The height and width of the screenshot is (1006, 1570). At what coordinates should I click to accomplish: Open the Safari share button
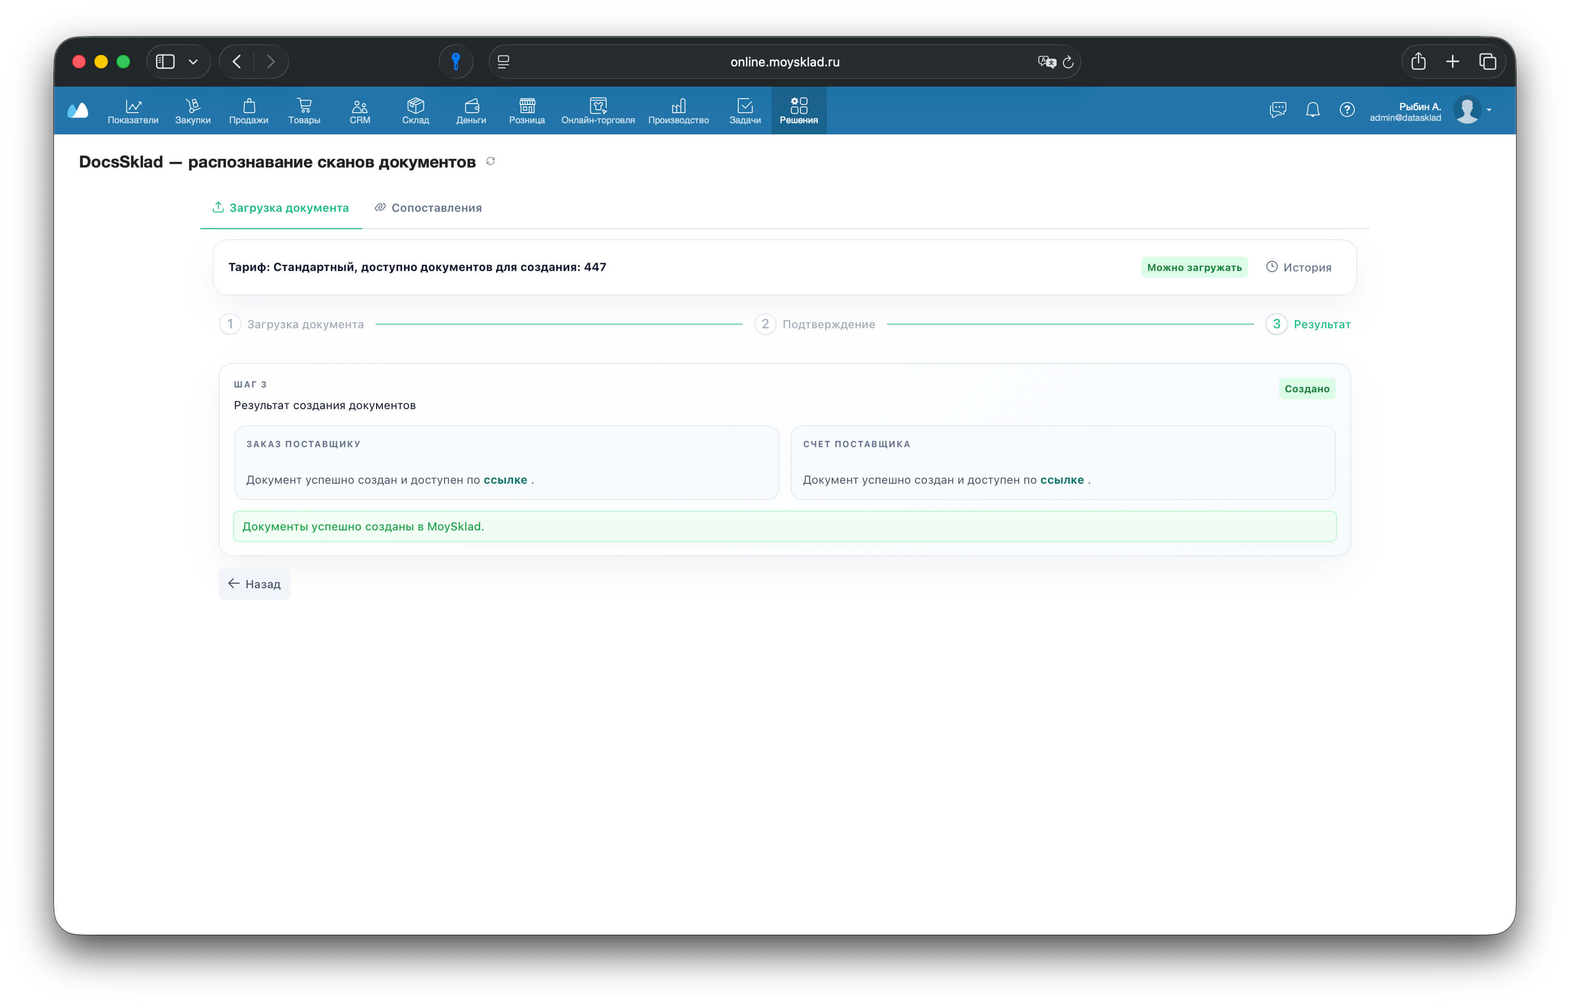tap(1418, 62)
